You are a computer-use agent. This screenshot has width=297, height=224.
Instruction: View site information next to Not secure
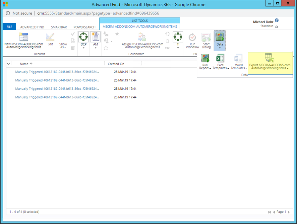(8, 13)
